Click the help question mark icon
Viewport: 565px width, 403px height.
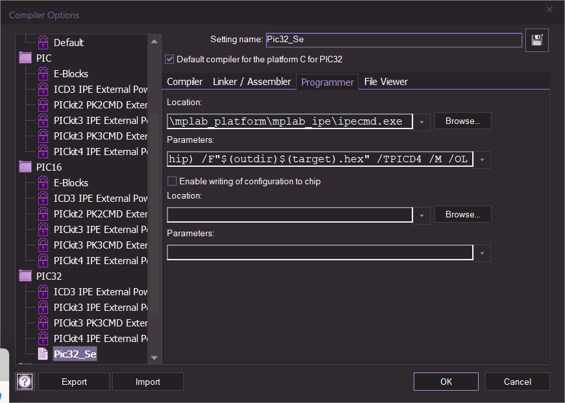[x=25, y=382]
